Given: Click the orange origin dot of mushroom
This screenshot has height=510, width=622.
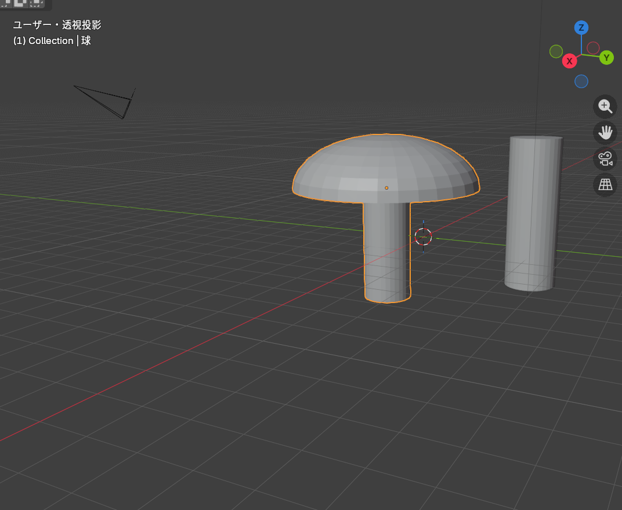Looking at the screenshot, I should 386,188.
